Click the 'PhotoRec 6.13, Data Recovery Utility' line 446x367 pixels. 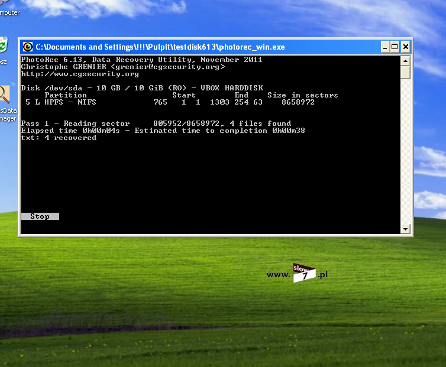pyautogui.click(x=141, y=60)
